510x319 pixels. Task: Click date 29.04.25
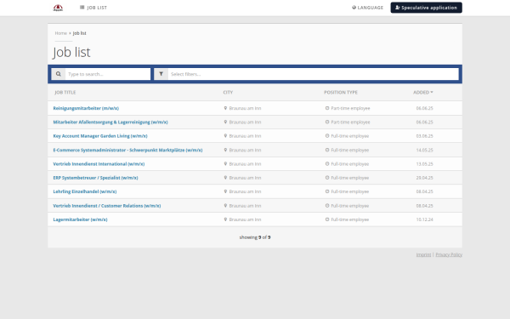point(424,178)
